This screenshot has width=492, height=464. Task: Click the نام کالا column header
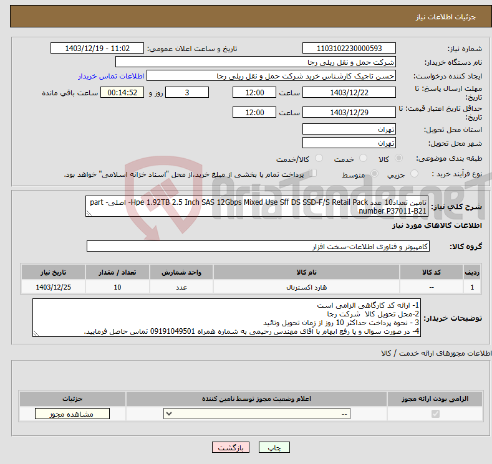[x=306, y=272]
